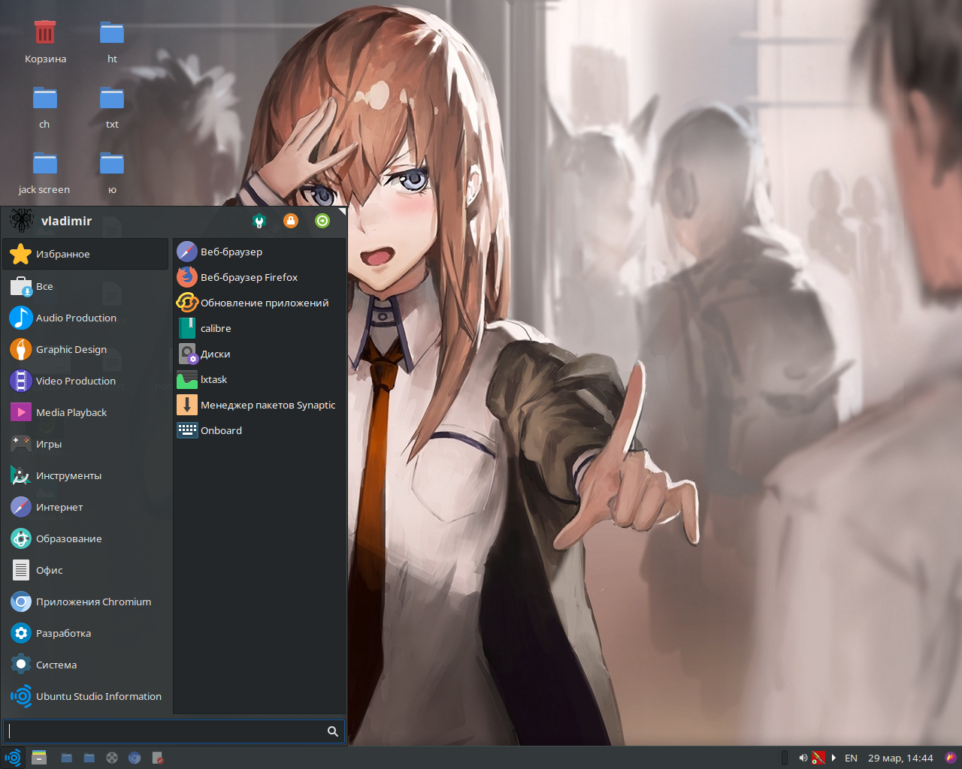Viewport: 962px width, 769px height.
Task: Open the Игры category
Action: tap(85, 444)
